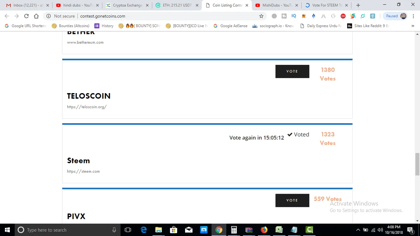Show hidden system tray icons chevron
420x236 pixels.
tap(358, 230)
